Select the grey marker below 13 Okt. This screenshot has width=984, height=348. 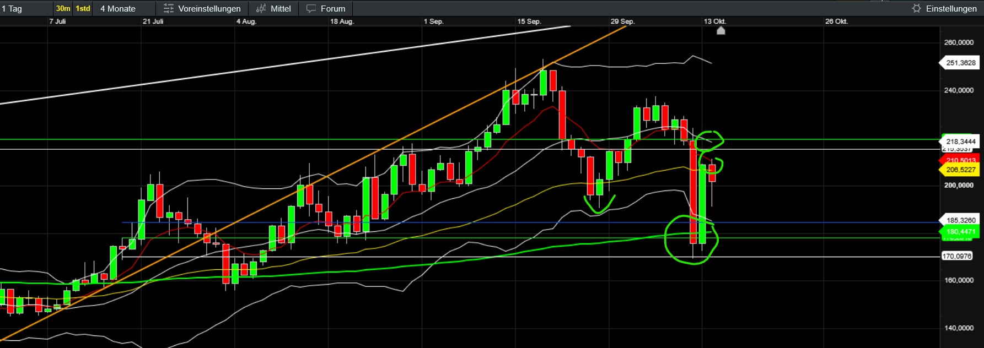(x=720, y=31)
